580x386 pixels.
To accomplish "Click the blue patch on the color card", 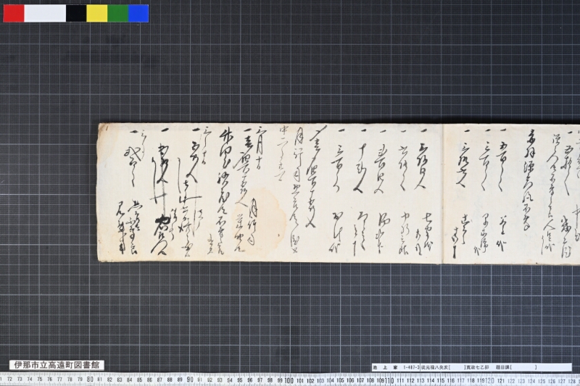I will pyautogui.click(x=138, y=13).
